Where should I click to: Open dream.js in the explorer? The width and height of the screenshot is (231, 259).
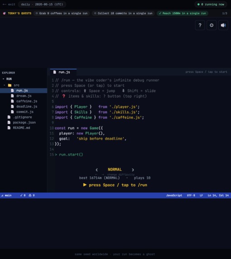point(24,96)
